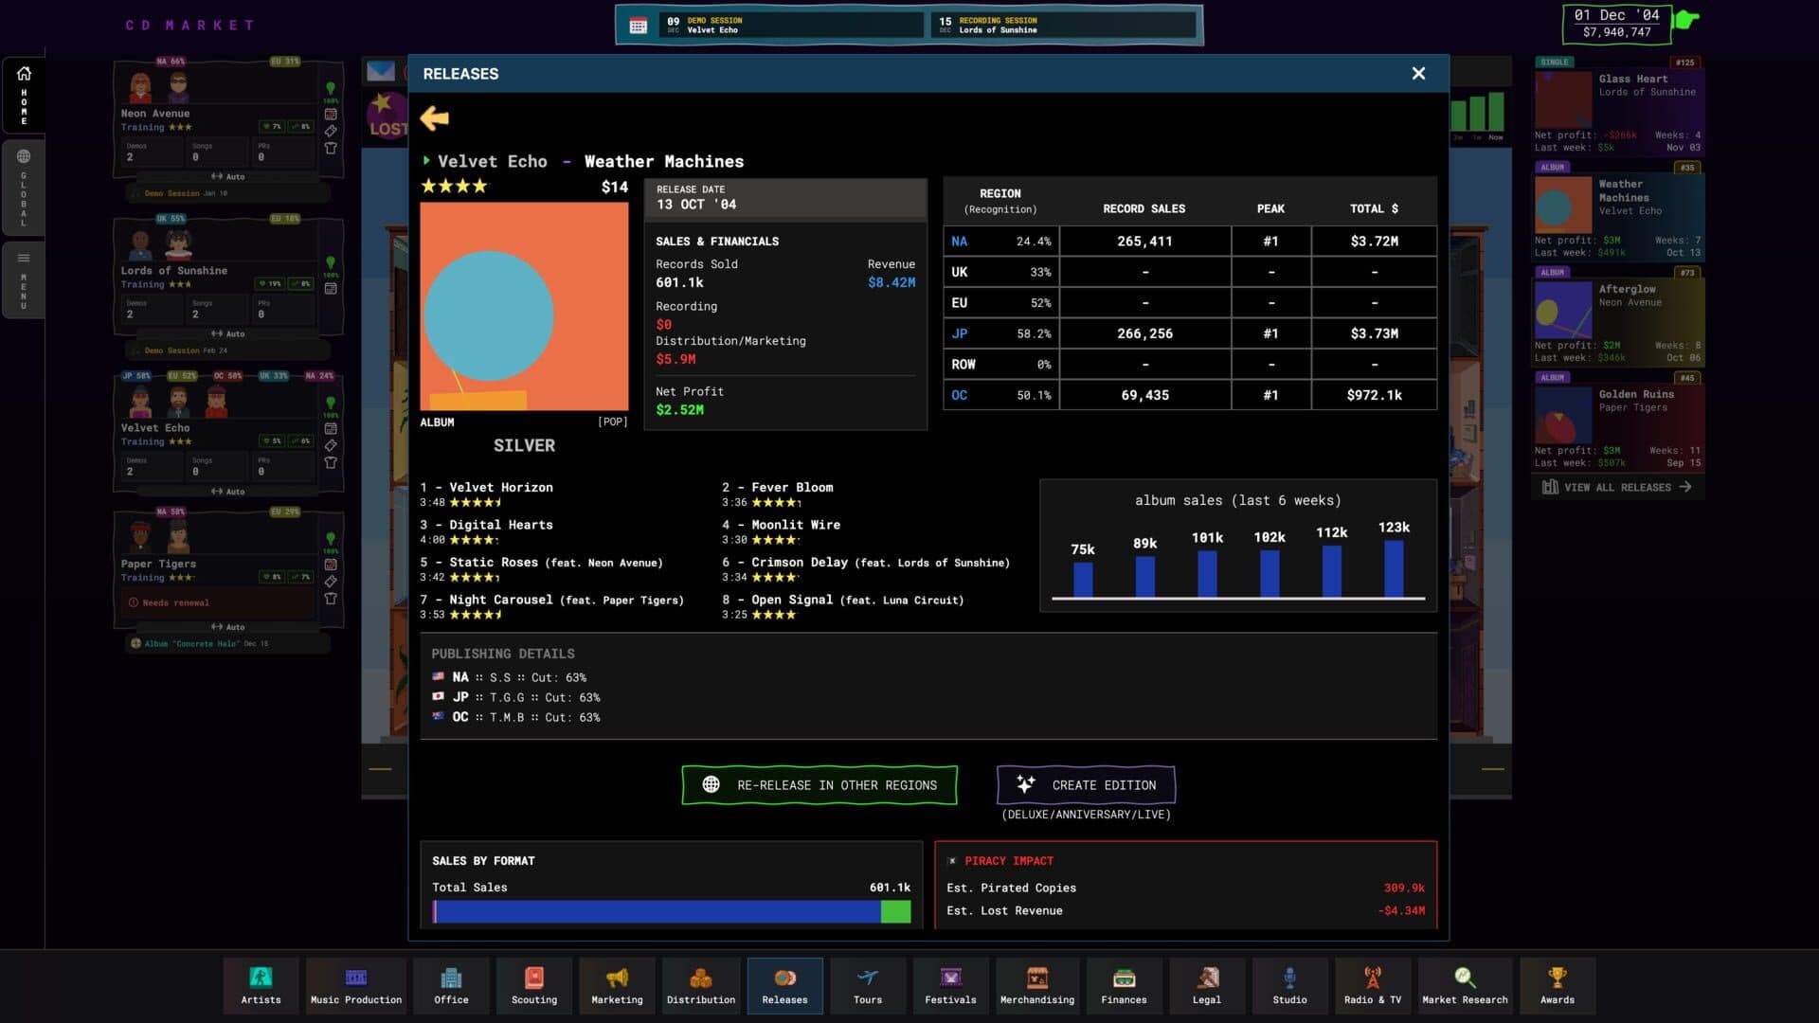Click the calendar icon in top schedule bar
The image size is (1819, 1023).
click(x=639, y=26)
